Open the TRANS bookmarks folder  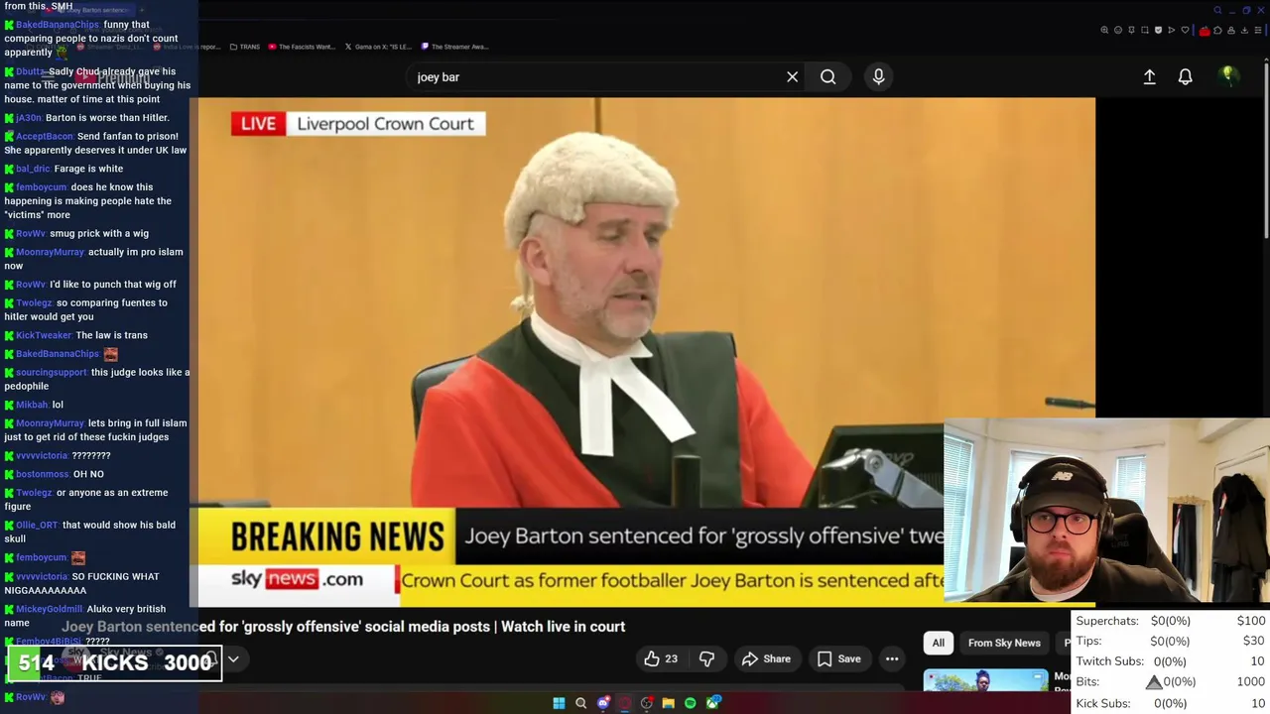(x=244, y=47)
